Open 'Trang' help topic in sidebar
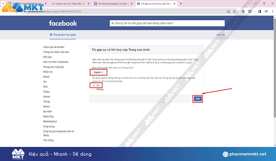This screenshot has width=276, height=161. [x=46, y=101]
